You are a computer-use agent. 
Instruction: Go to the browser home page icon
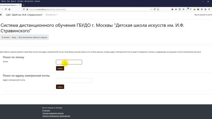coord(10,9)
